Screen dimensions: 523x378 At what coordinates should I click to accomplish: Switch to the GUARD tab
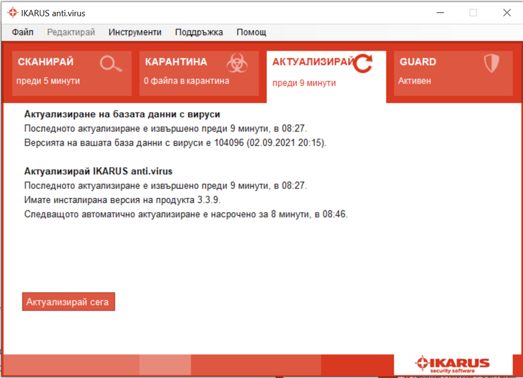(453, 73)
